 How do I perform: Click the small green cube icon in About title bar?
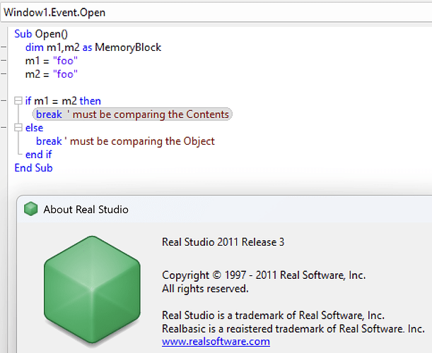[30, 209]
